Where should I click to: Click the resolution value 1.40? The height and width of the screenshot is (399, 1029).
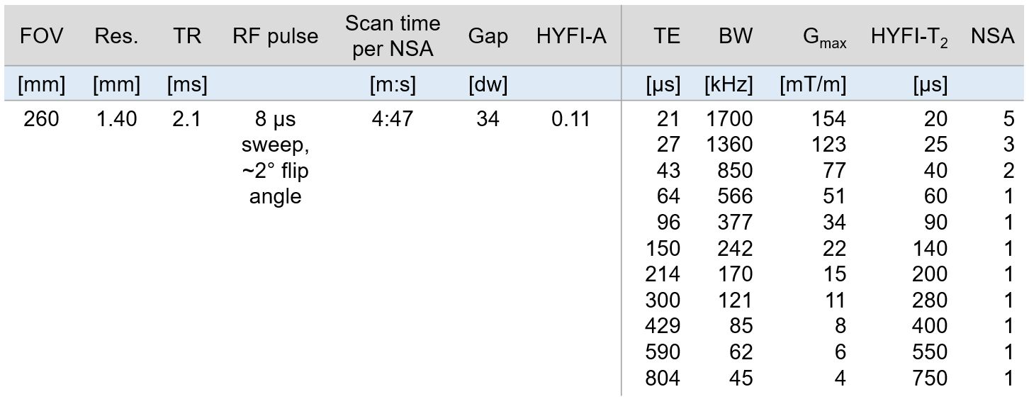(x=117, y=119)
